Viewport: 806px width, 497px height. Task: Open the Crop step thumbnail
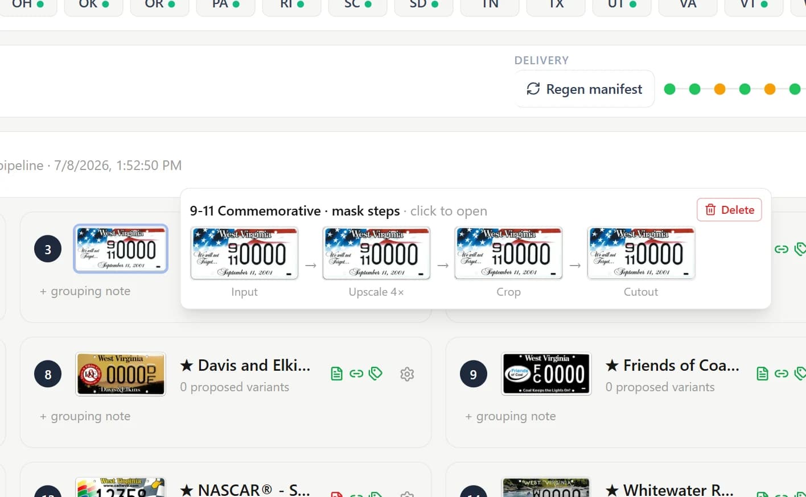tap(508, 253)
